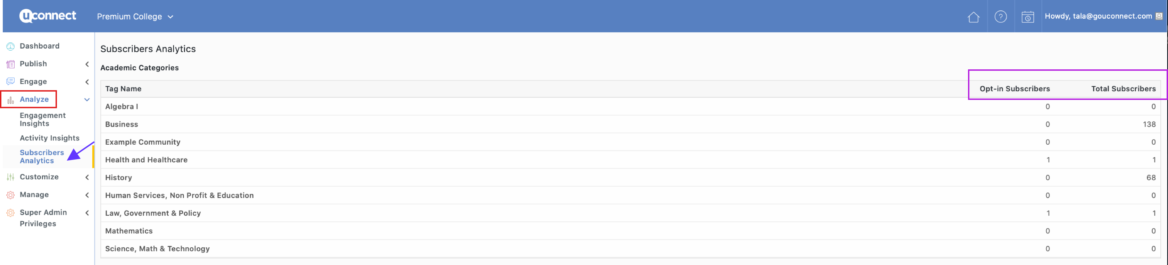Viewport: 1168px width, 265px height.
Task: Open Engagement Insights submenu item
Action: coord(43,120)
